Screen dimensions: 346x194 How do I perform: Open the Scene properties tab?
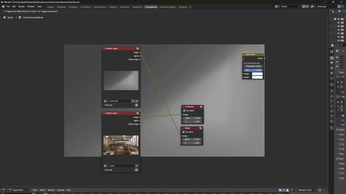331,73
